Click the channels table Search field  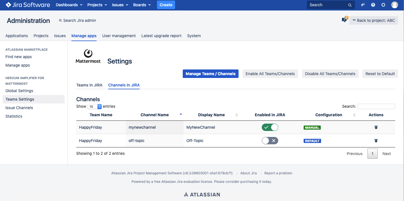pyautogui.click(x=376, y=106)
